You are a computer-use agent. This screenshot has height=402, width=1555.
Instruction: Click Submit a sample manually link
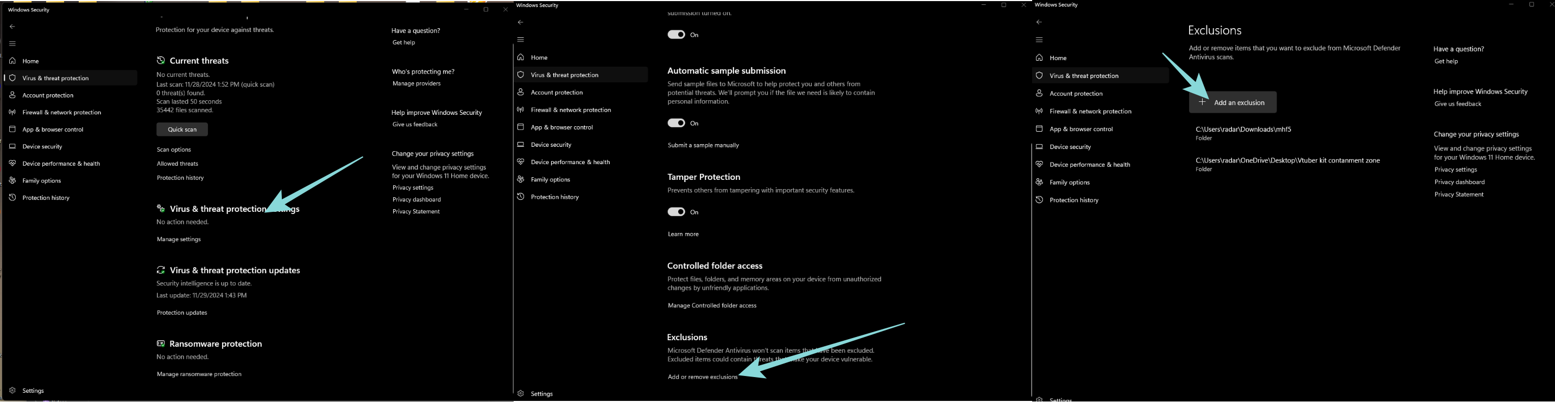tap(703, 145)
